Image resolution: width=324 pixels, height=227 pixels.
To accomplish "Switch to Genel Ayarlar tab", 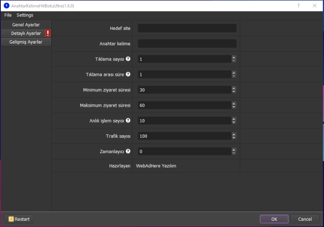I will pos(26,25).
